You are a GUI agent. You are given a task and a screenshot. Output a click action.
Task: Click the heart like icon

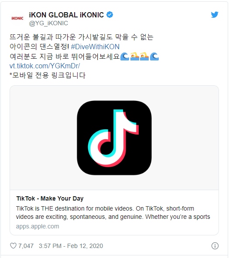[x=13, y=246]
